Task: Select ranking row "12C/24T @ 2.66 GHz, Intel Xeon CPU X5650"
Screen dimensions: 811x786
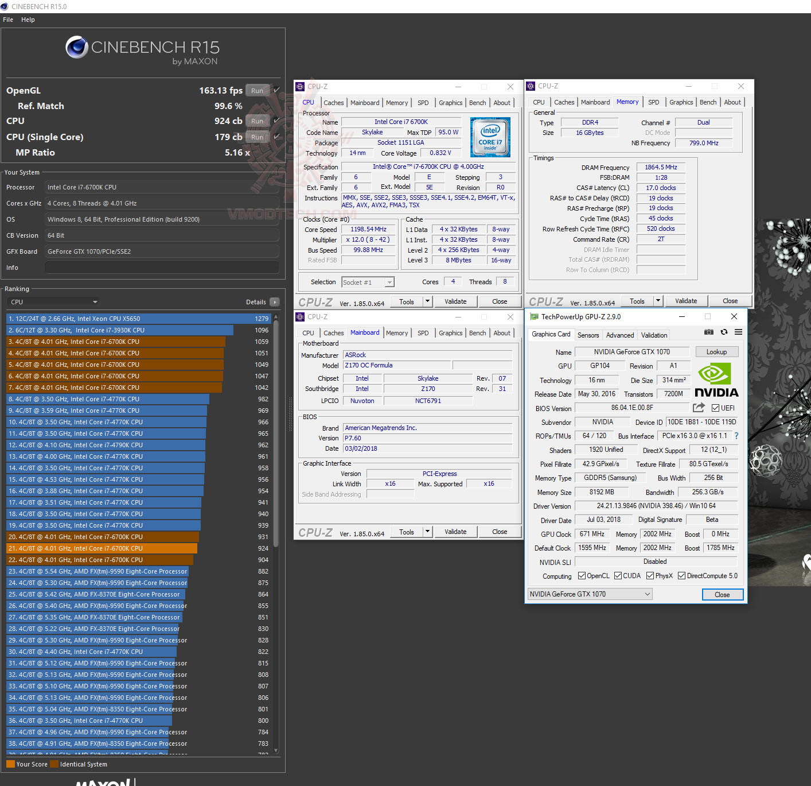Action: [x=138, y=319]
